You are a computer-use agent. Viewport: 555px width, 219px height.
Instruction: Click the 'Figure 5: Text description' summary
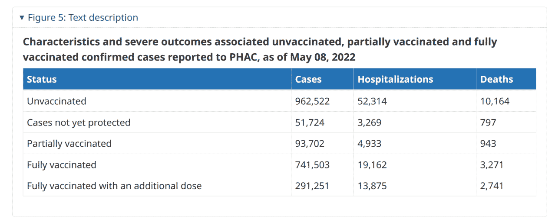pyautogui.click(x=79, y=18)
